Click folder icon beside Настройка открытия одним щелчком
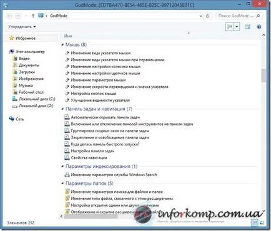271x231 pixels. [x=67, y=205]
